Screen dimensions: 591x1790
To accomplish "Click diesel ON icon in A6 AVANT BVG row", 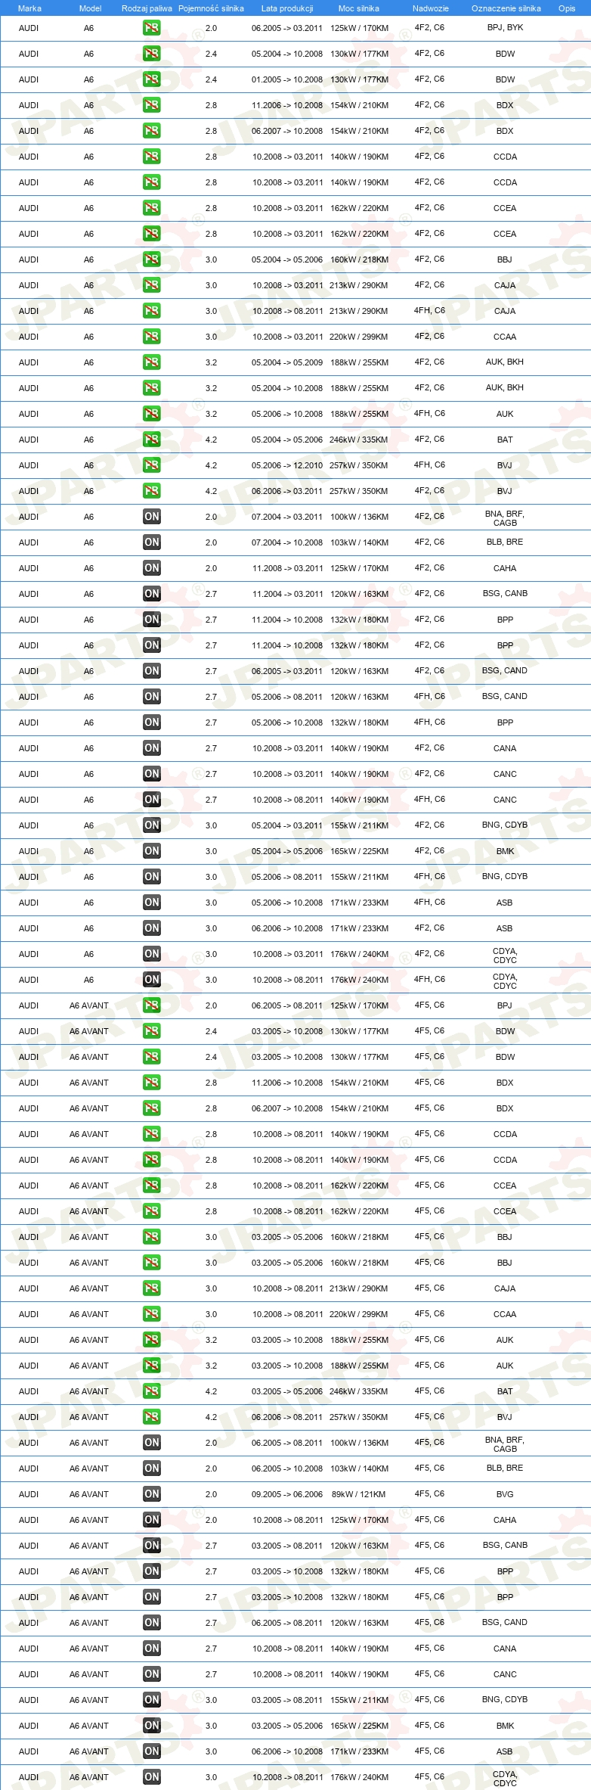I will click(x=152, y=1494).
